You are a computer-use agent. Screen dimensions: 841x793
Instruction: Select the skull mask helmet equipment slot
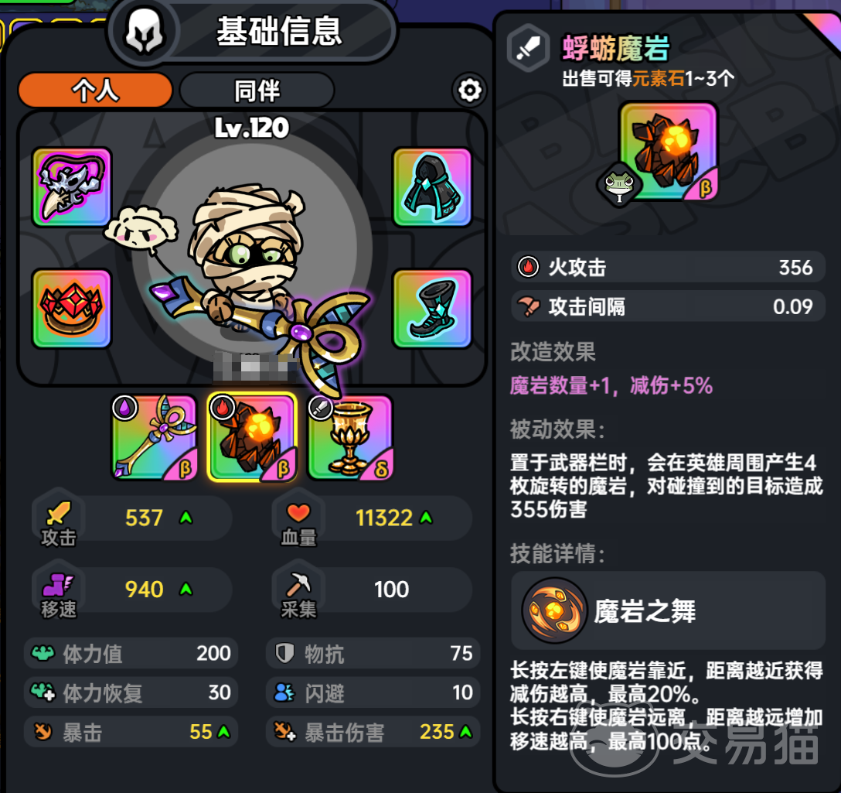72,187
